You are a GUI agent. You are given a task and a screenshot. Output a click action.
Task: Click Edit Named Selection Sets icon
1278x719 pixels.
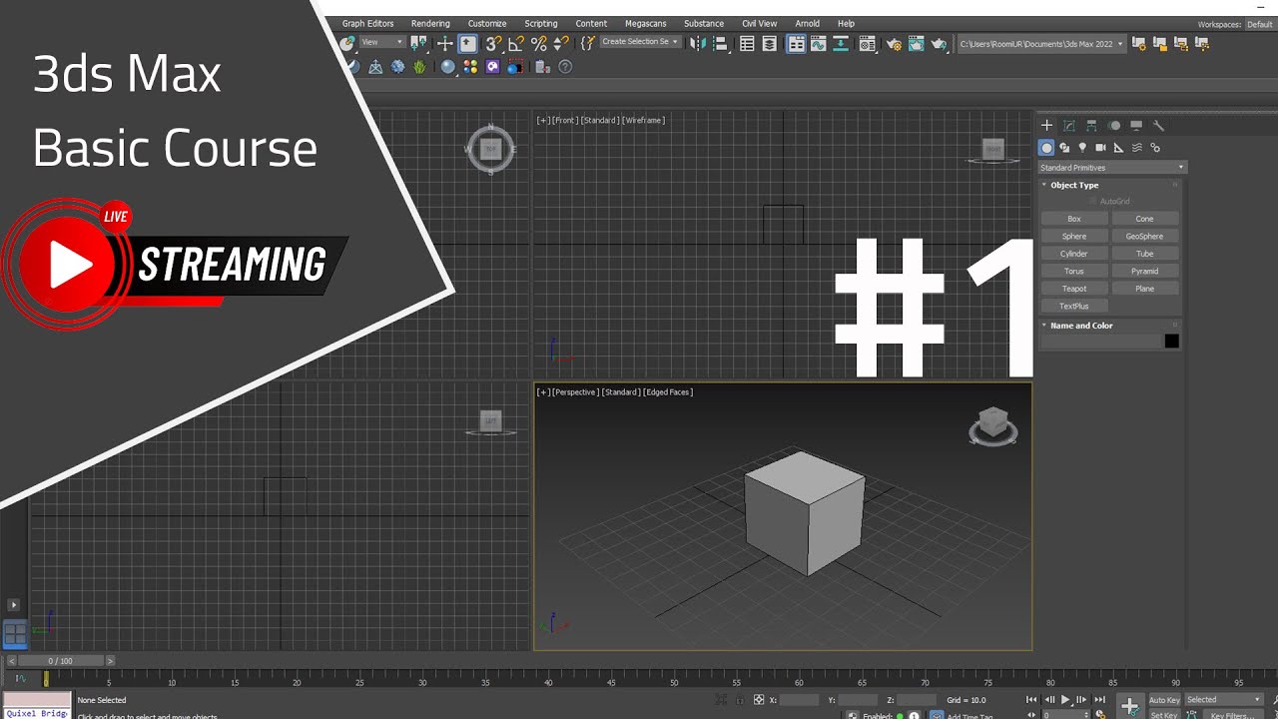point(587,44)
